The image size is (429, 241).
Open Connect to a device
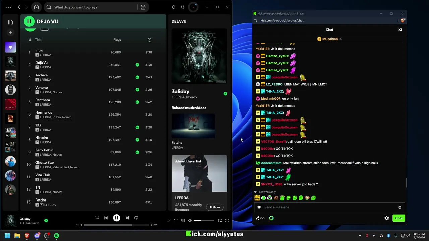(x=183, y=221)
